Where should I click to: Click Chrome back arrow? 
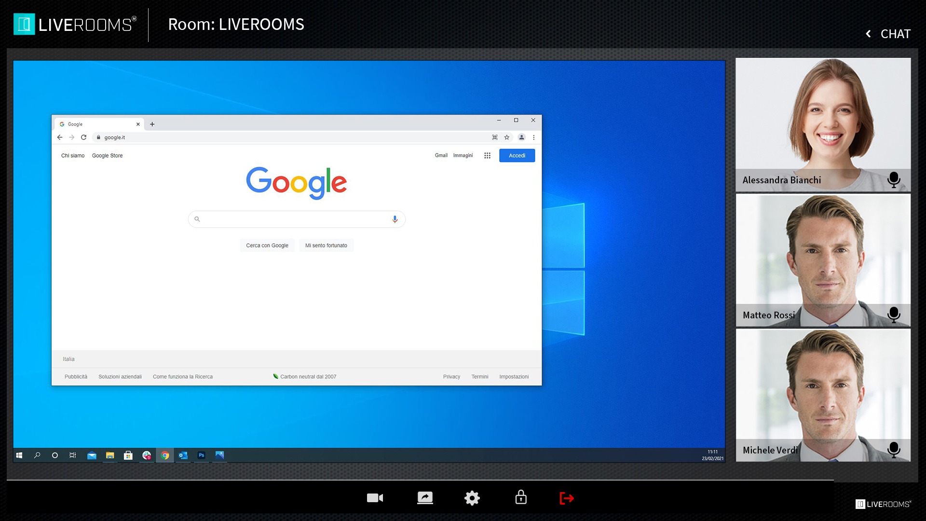coord(60,137)
